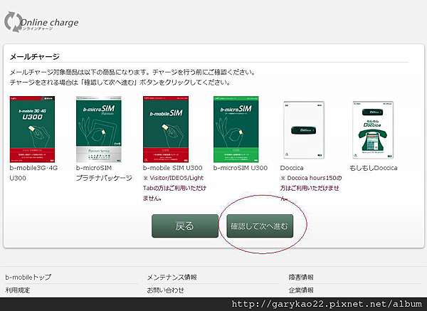Click the Doccica hours150 warning note
Viewport: 427px width, 311px height.
pyautogui.click(x=311, y=188)
